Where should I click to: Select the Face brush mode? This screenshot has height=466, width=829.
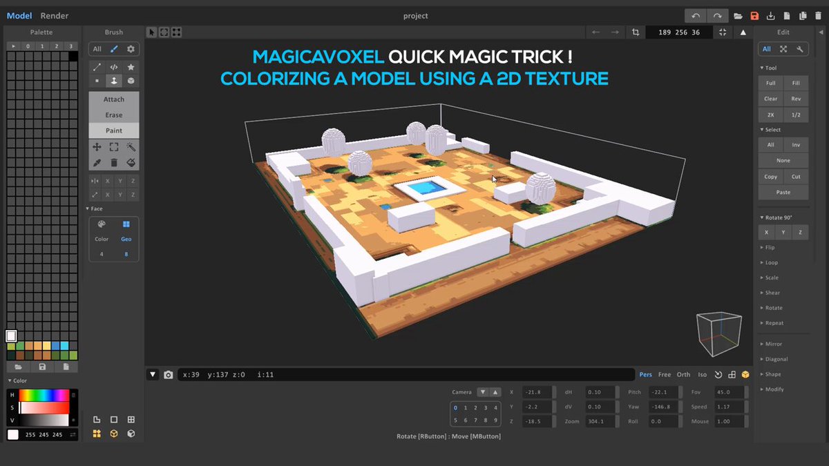[114, 81]
